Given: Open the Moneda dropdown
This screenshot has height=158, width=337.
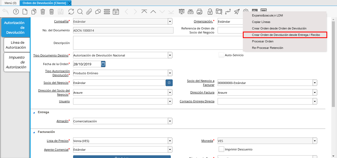Looking at the screenshot, I should coord(315,141).
